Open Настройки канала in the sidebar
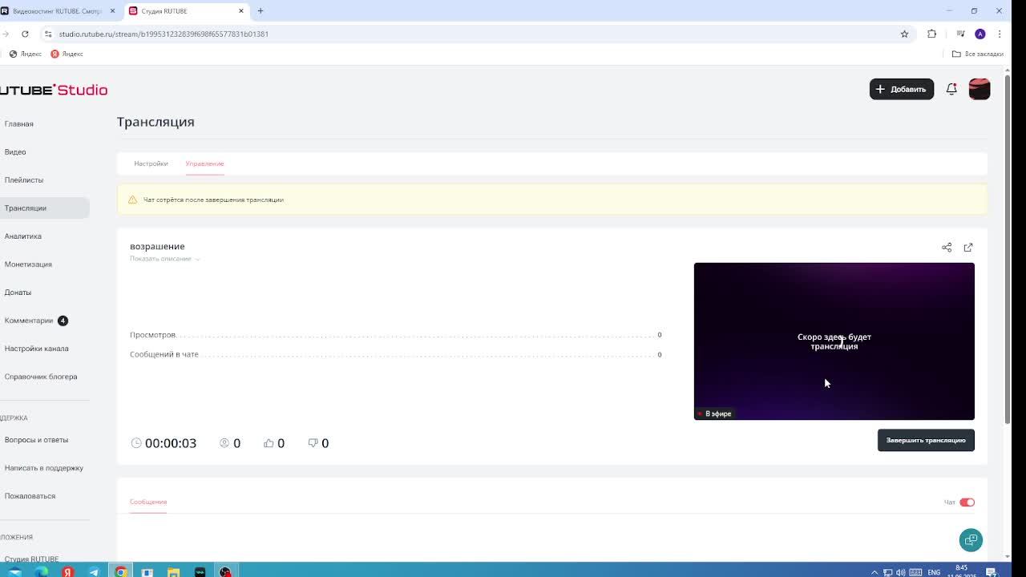Screen dimensions: 1026x577 (x=37, y=349)
